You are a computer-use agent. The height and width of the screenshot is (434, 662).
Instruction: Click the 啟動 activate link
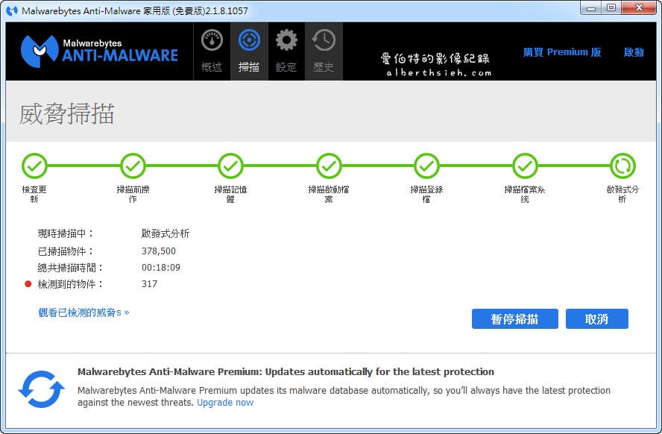[x=634, y=52]
